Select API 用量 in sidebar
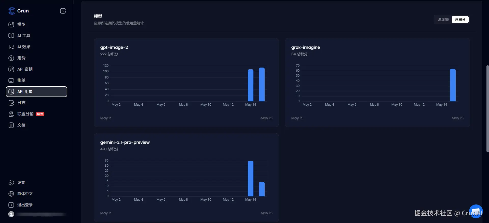This screenshot has width=489, height=223. click(36, 91)
